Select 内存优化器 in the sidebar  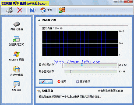(x=17, y=26)
